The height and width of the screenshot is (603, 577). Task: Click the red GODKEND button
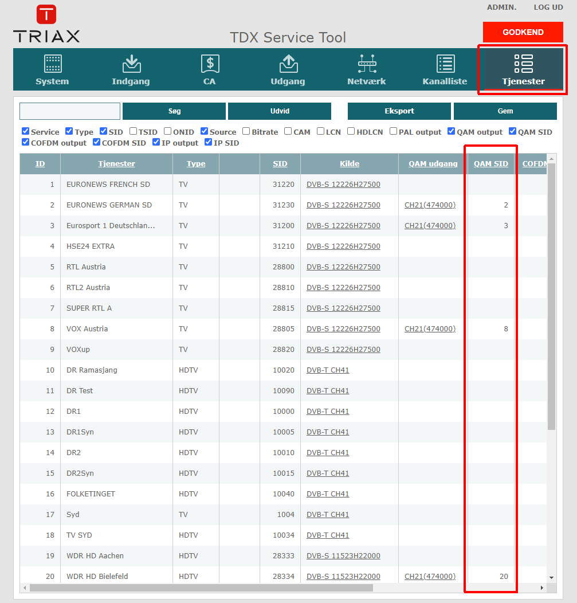click(523, 32)
